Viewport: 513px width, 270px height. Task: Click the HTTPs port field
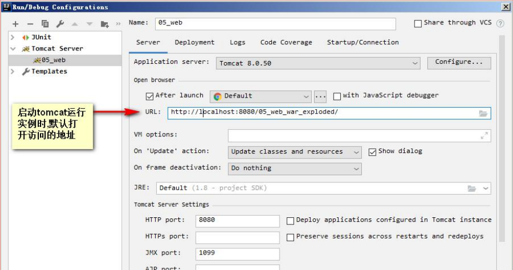point(237,238)
